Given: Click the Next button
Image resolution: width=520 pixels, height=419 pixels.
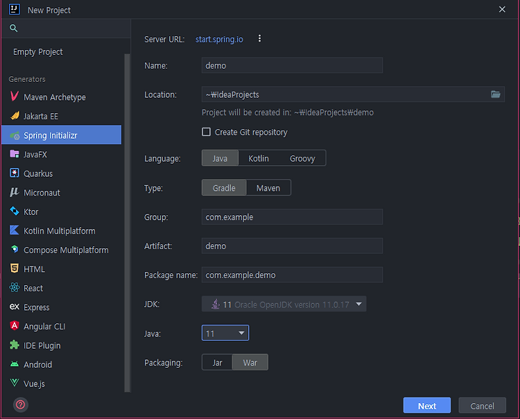Looking at the screenshot, I should (427, 405).
